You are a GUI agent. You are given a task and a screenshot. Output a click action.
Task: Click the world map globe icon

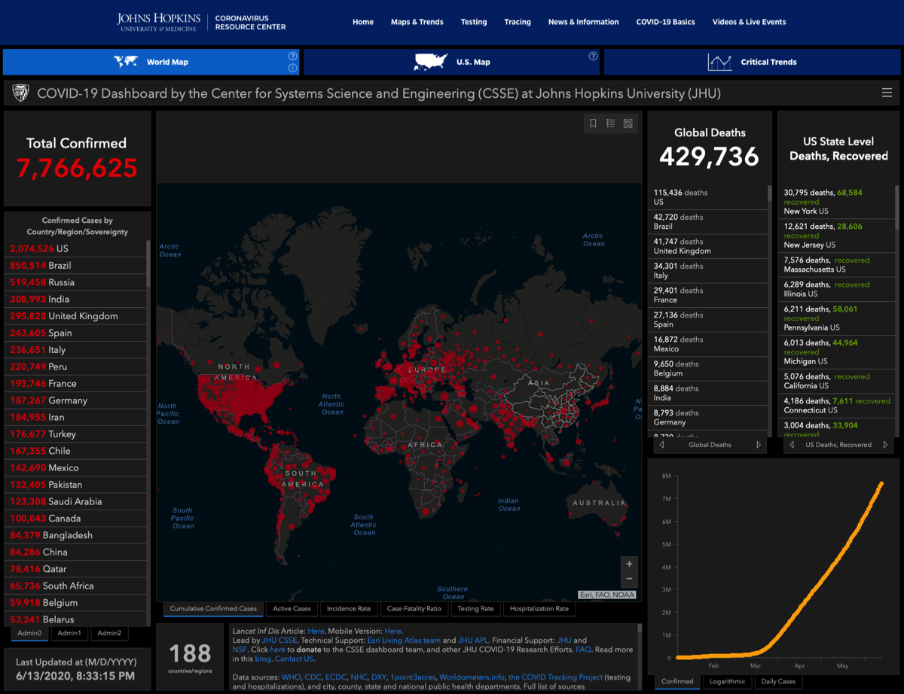coord(126,62)
